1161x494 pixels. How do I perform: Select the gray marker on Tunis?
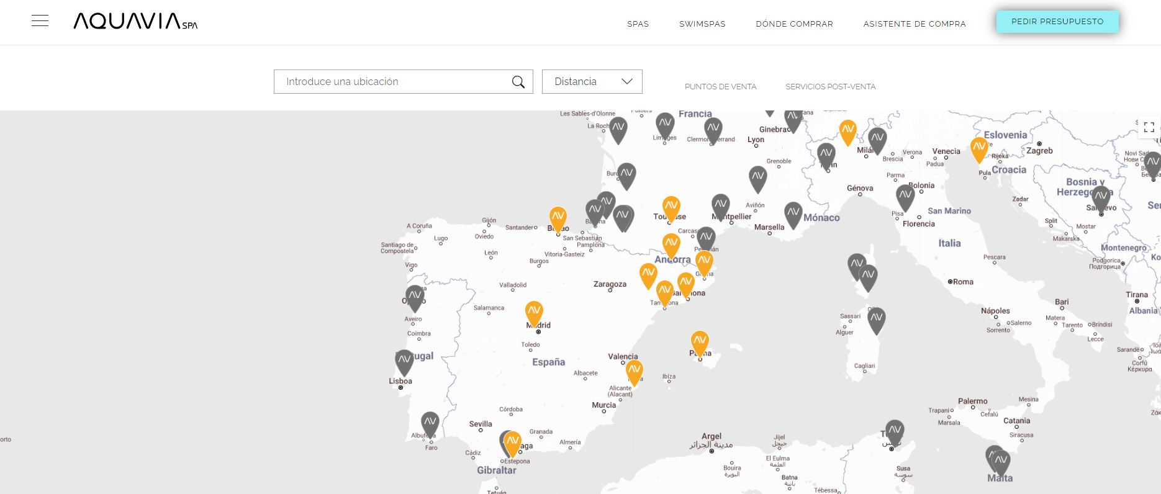895,433
